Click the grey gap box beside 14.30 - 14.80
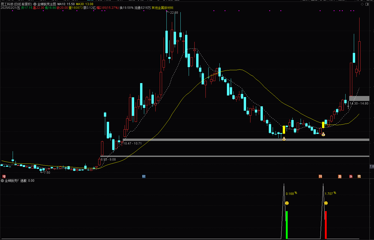Screen dimensions: 374x240 359,98
